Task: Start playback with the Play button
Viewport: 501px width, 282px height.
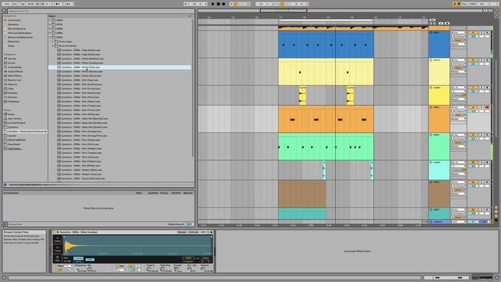Action: tap(213, 4)
